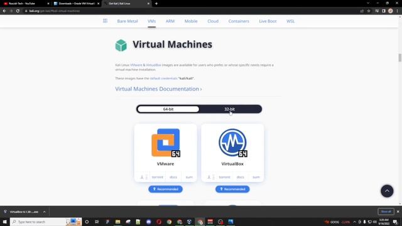Expand the VirtualBox download item options
The height and width of the screenshot is (226, 402).
click(x=45, y=212)
